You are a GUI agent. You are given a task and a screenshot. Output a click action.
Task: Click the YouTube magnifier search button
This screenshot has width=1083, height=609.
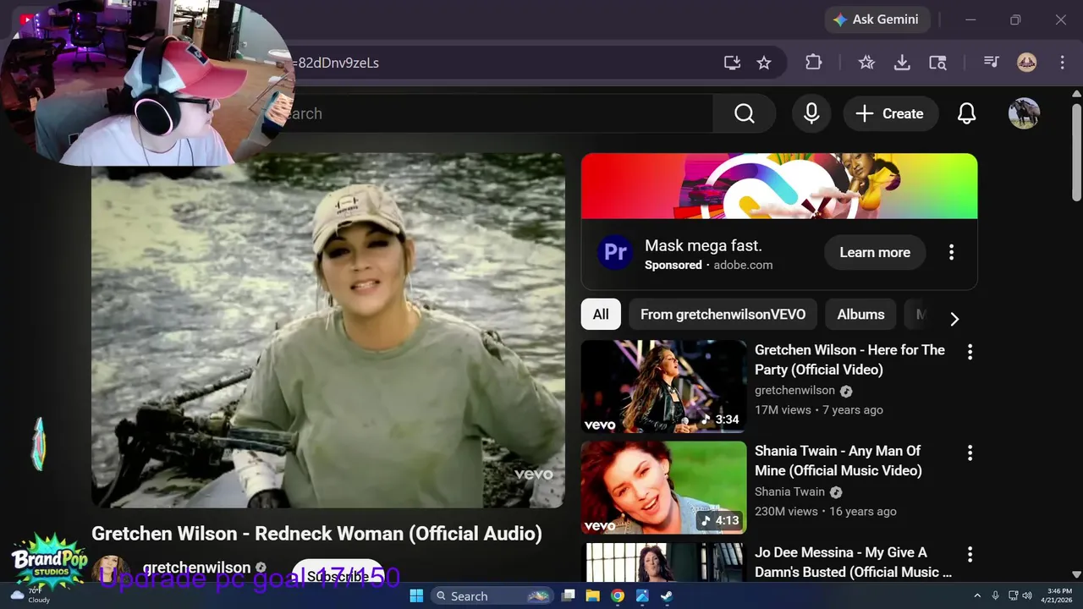coord(745,113)
